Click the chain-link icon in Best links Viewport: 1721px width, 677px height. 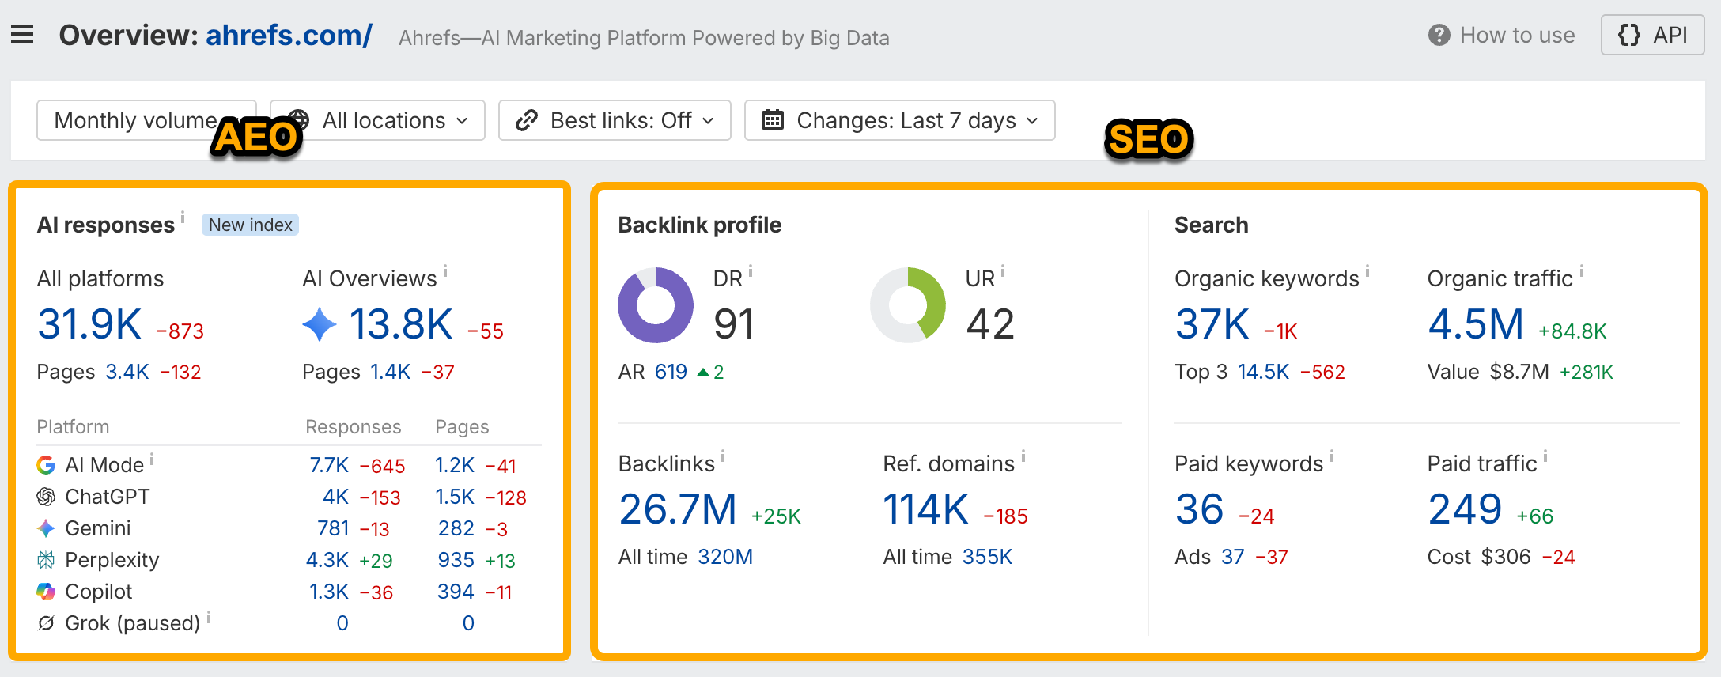[x=527, y=120]
